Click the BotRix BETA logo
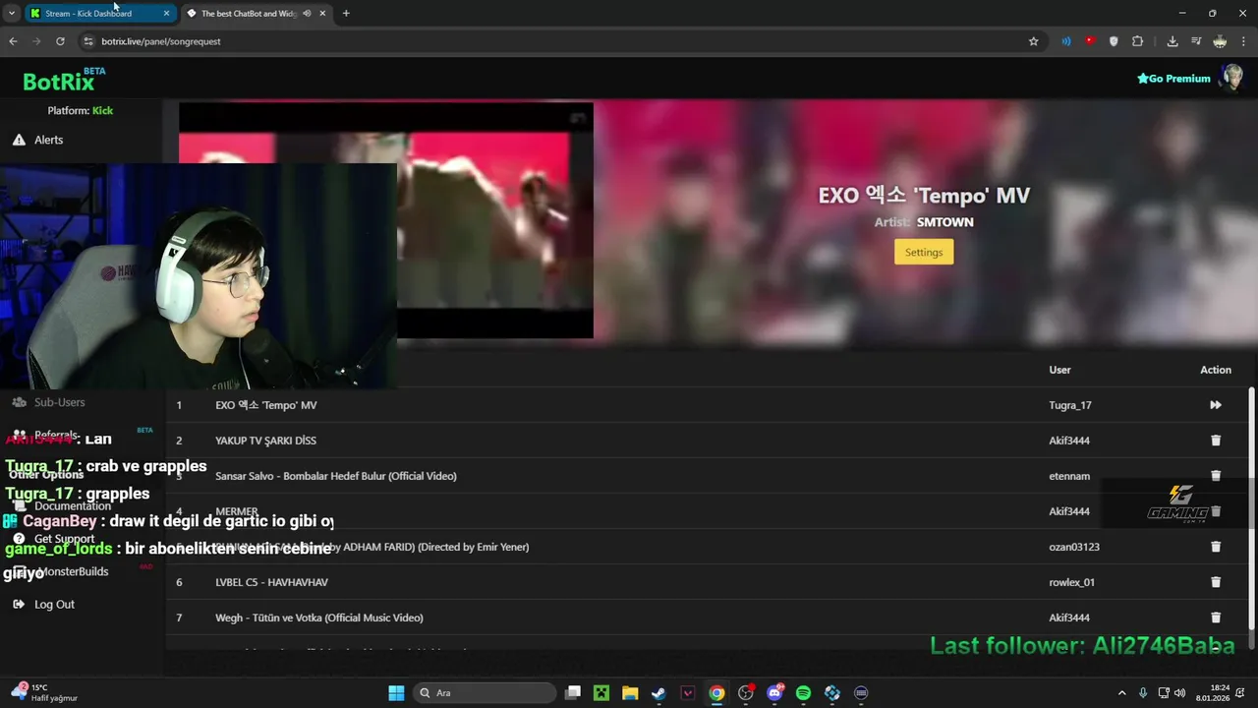This screenshot has height=708, width=1258. (x=64, y=81)
